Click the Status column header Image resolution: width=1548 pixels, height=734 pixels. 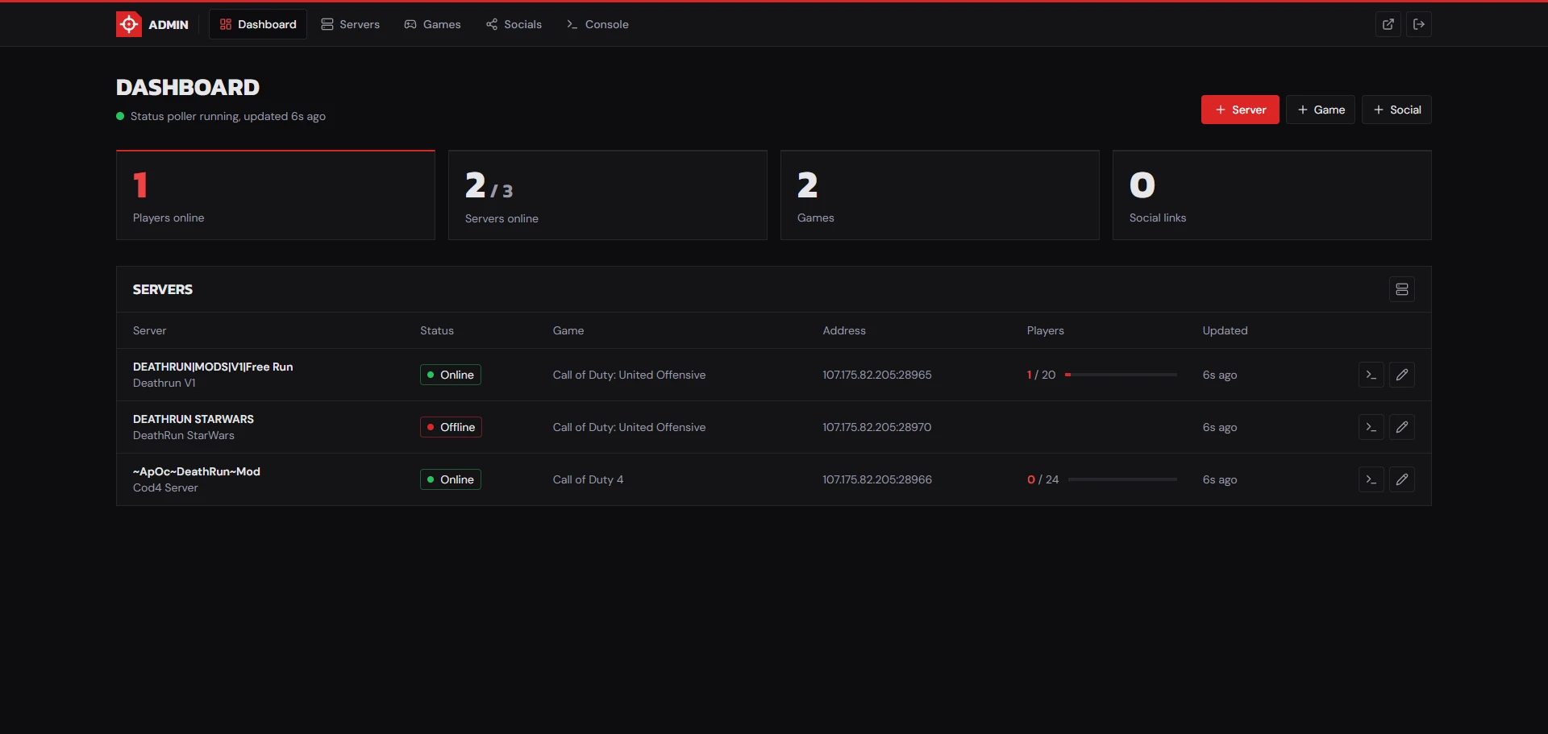(437, 330)
